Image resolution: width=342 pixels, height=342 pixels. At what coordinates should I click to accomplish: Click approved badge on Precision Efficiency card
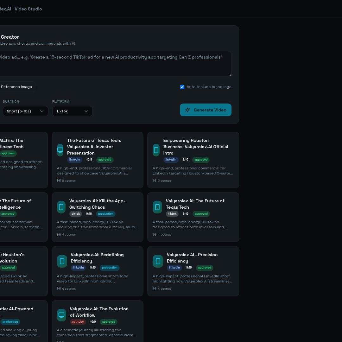click(205, 268)
